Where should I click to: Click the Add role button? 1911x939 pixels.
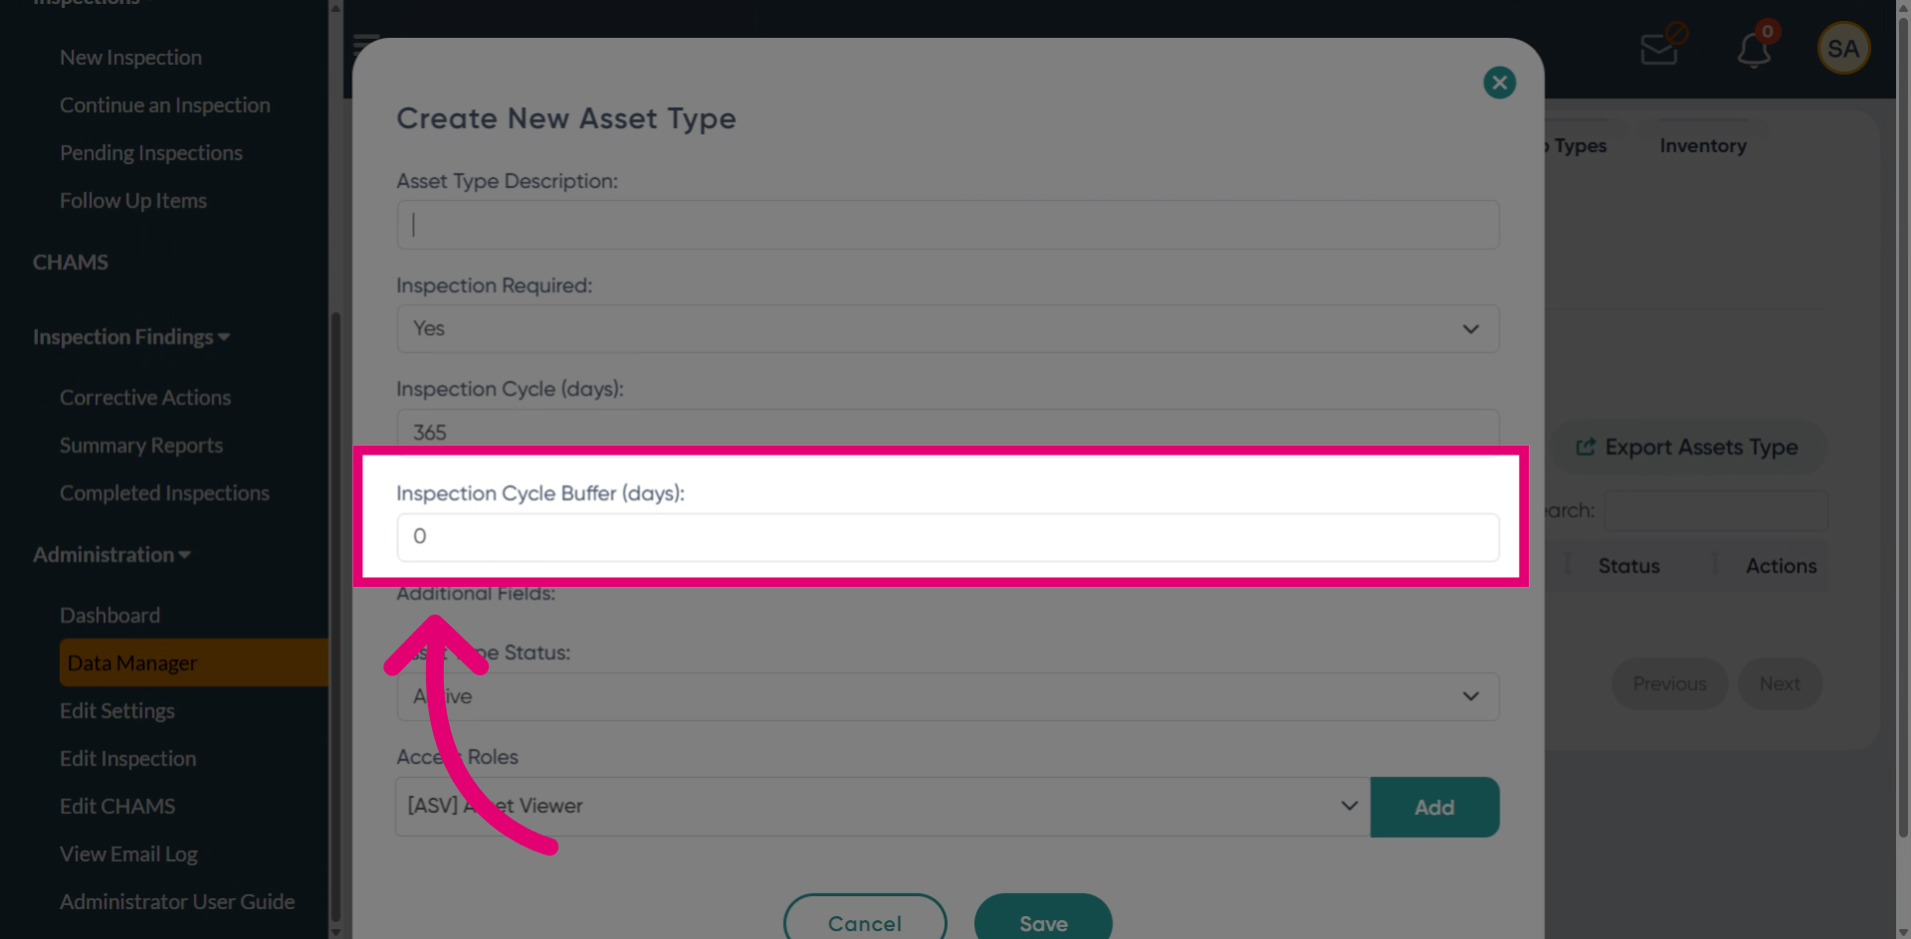coord(1434,807)
